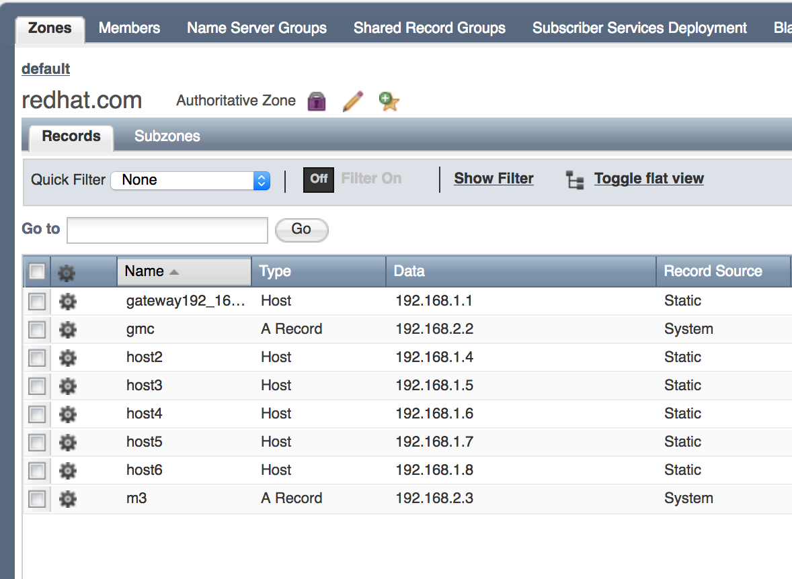Check the checkbox next to m3

click(37, 499)
